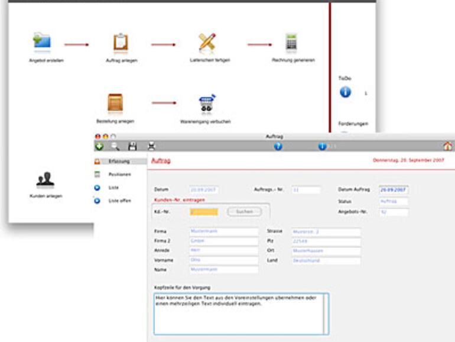
Task: Open Kunden anlegen people icon
Action: [x=45, y=179]
